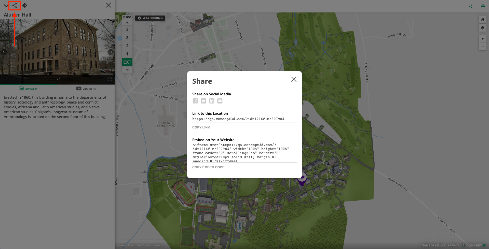Click the purple location marker on the map
Viewport: 489px width, 249px height.
click(x=302, y=179)
